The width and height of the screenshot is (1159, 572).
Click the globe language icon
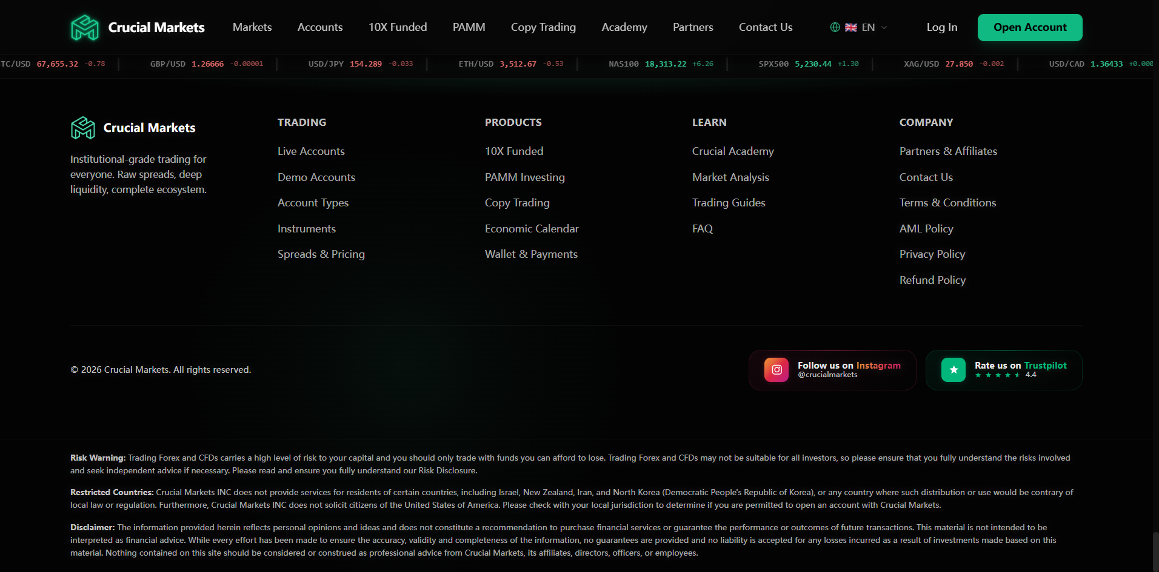[835, 27]
